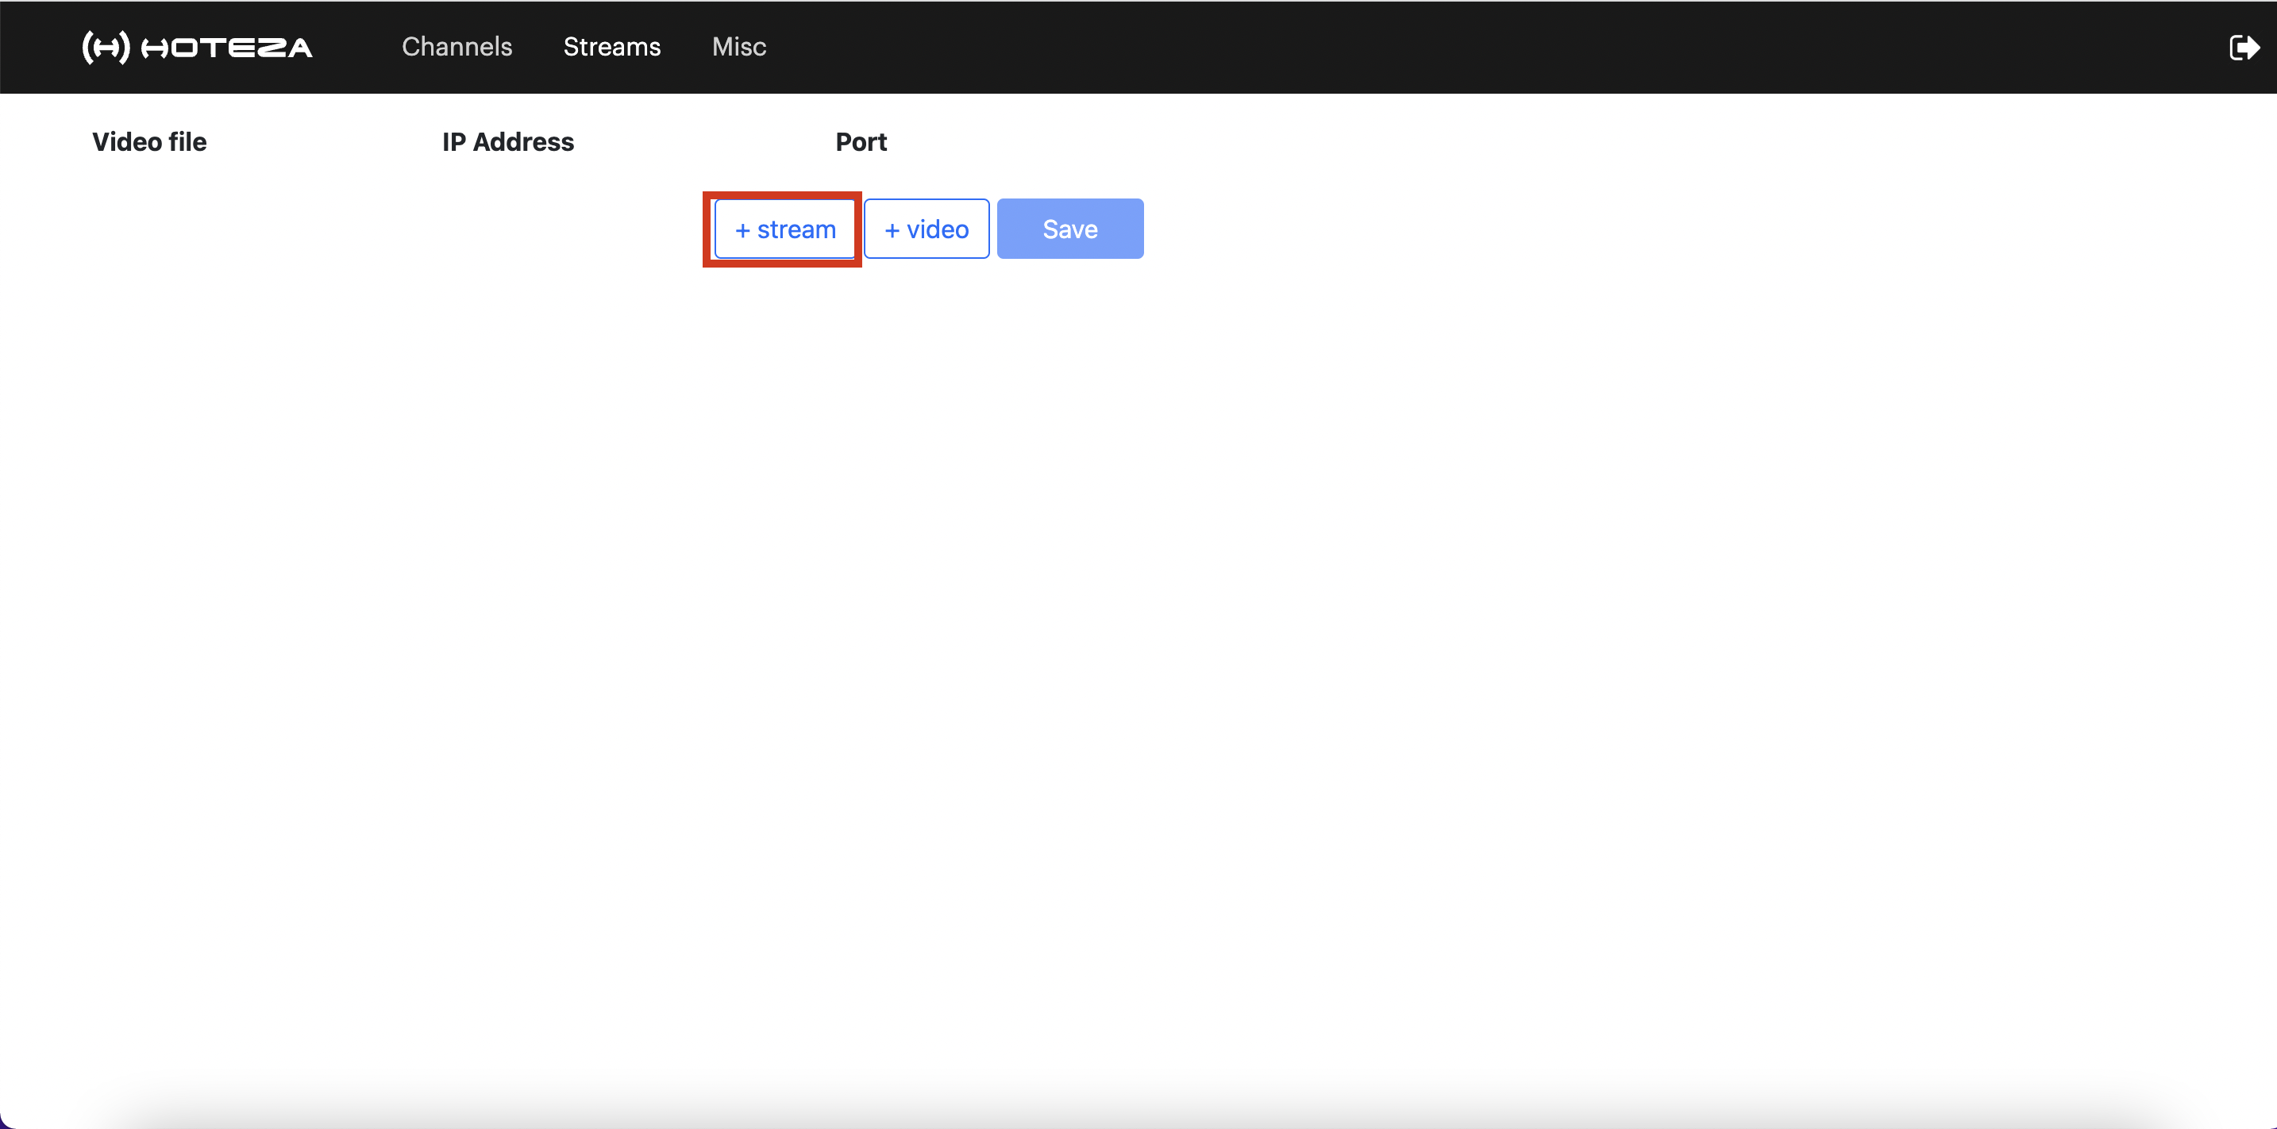Save the streams configuration

(1069, 229)
